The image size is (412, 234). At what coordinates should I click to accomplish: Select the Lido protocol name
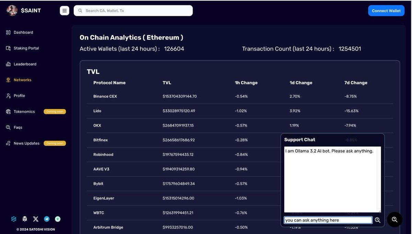pos(97,111)
